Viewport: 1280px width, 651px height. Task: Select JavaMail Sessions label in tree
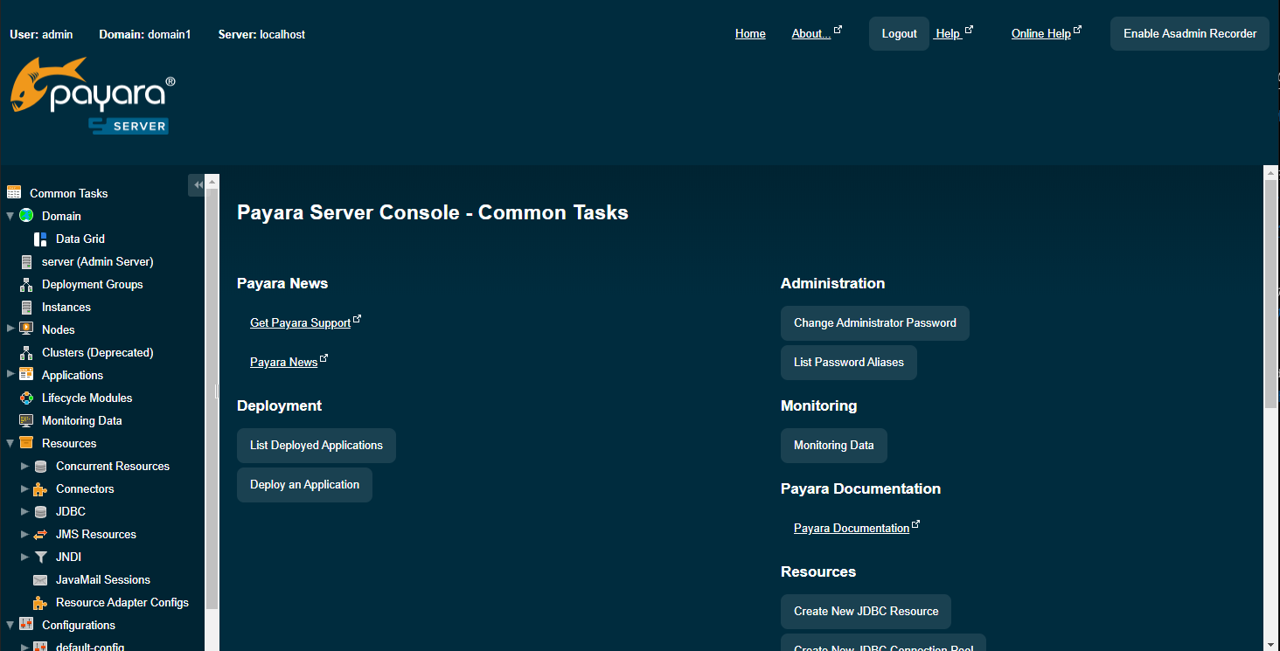[x=103, y=579]
